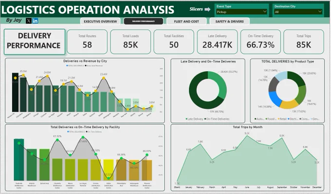Click the 25.5M revenue point on city chart
Viewport: 331px width, 194px height.
coord(23,75)
